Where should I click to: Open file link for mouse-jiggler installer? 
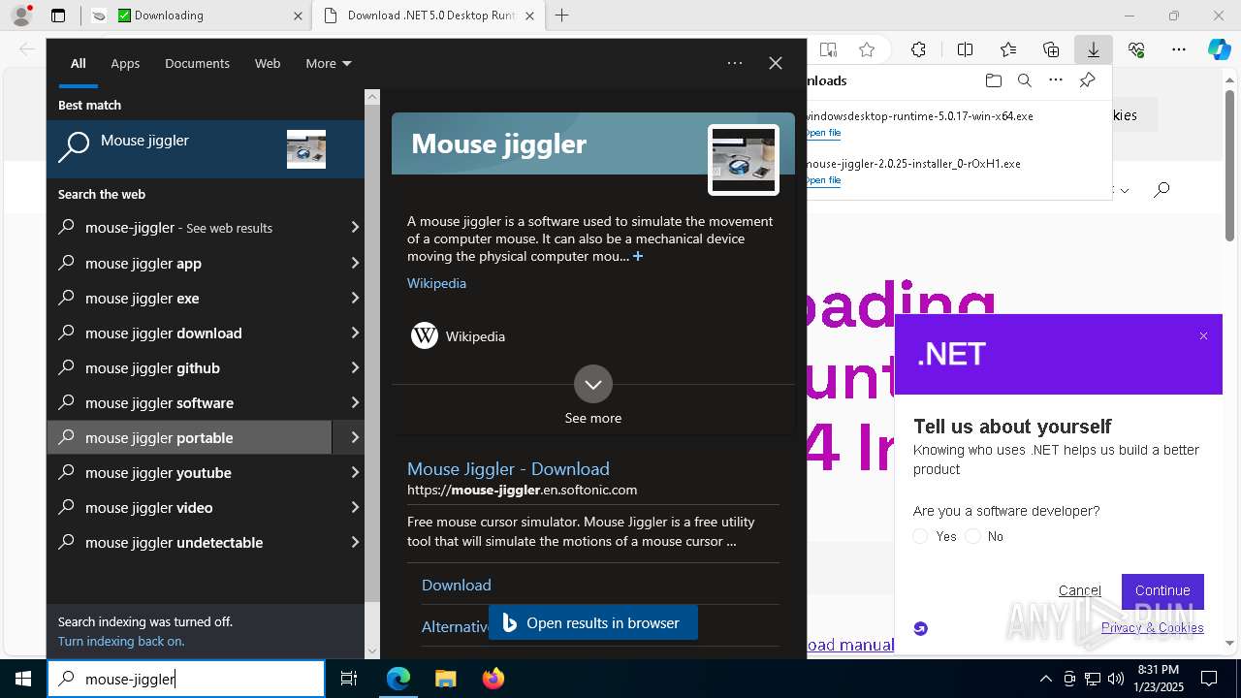pos(823,180)
